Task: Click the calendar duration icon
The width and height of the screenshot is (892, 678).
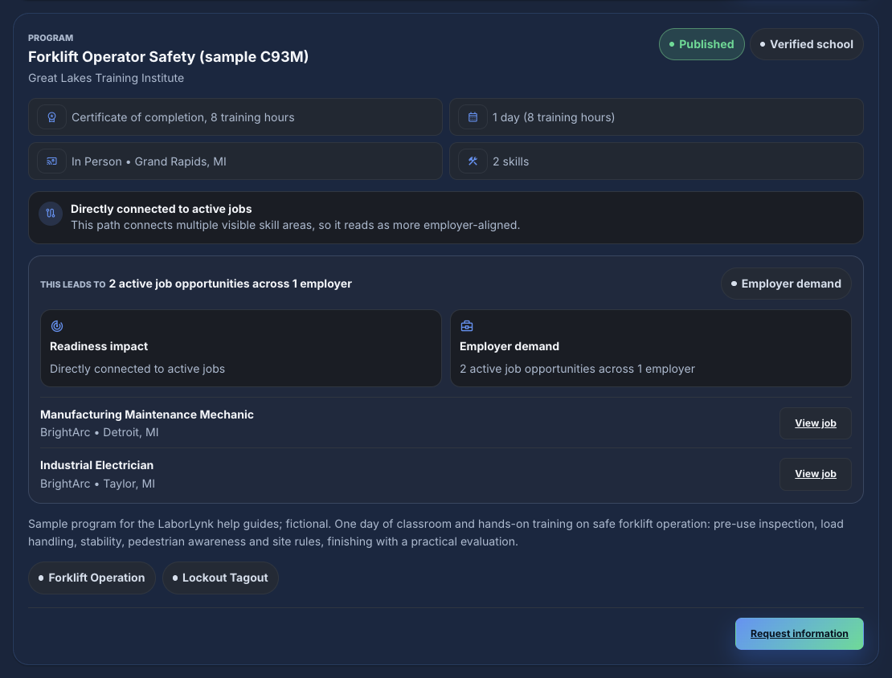Action: 473,117
